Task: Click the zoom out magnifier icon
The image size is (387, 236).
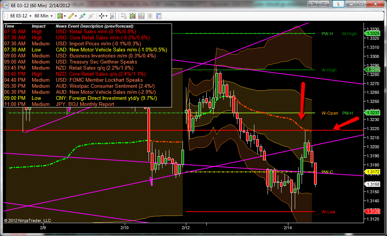Action: [x=91, y=16]
